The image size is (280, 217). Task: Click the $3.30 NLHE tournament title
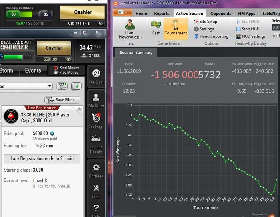[45, 118]
